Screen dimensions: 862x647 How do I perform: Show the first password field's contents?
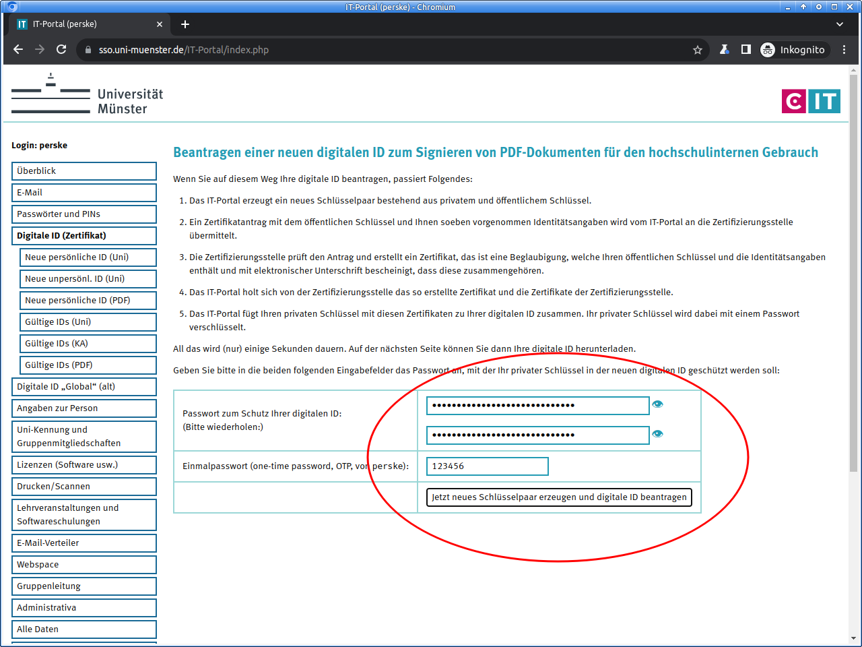(x=658, y=404)
